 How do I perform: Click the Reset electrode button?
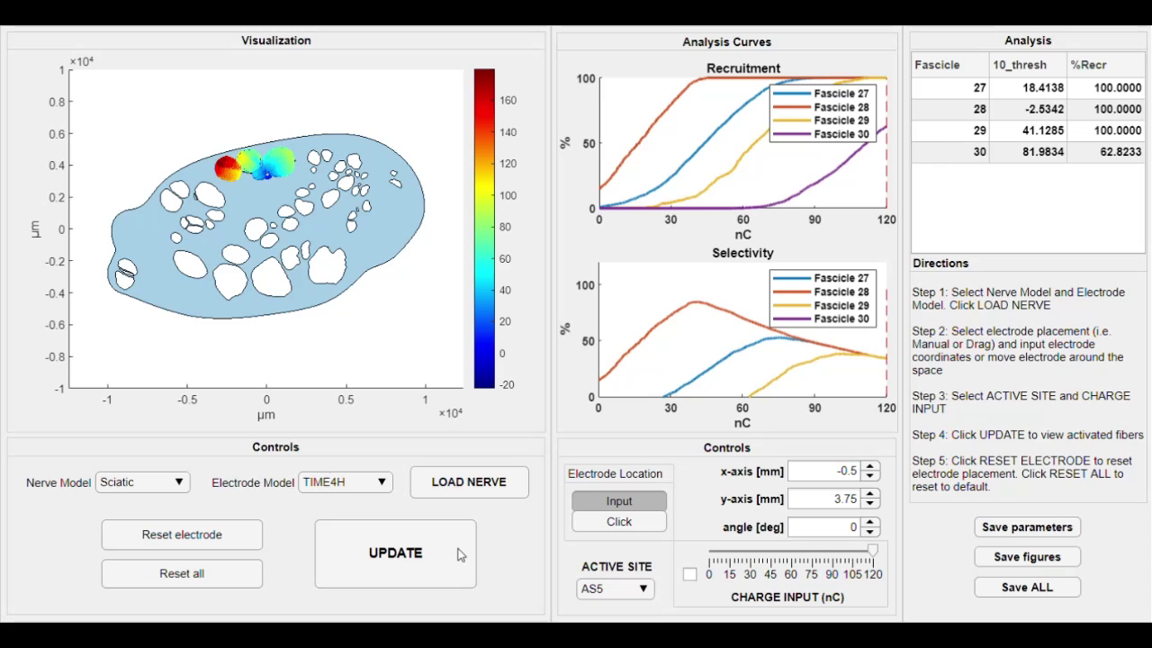click(182, 535)
